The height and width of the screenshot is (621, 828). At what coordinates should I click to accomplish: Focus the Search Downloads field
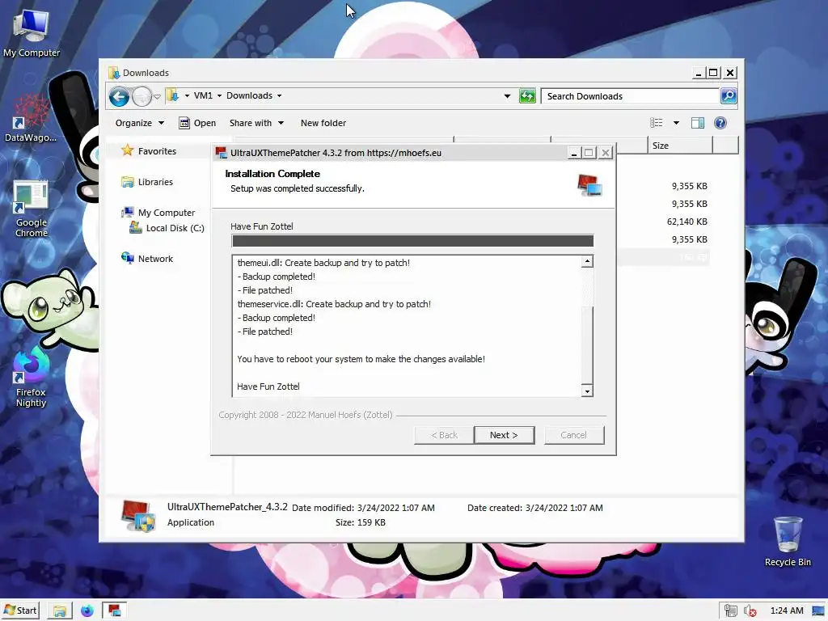(631, 96)
